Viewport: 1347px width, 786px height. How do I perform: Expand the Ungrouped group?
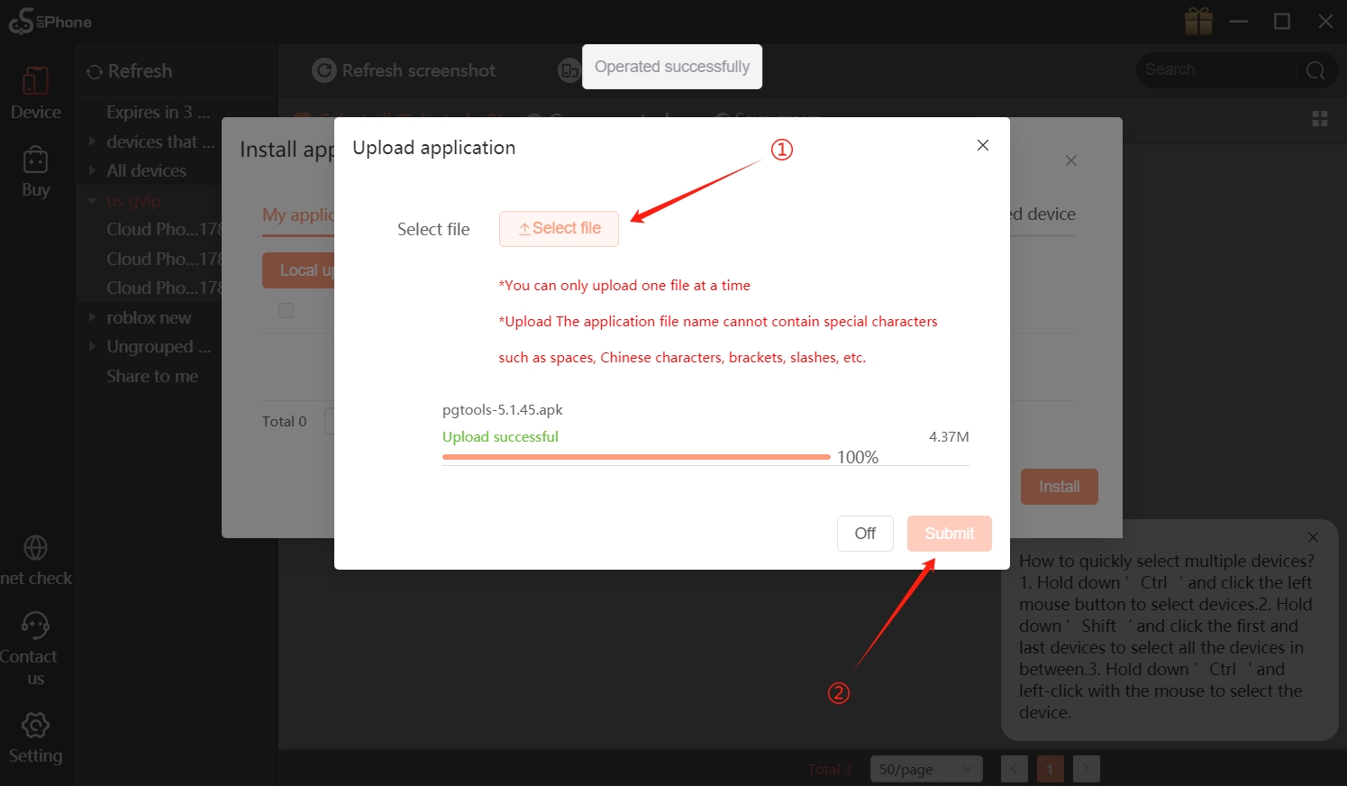point(92,345)
